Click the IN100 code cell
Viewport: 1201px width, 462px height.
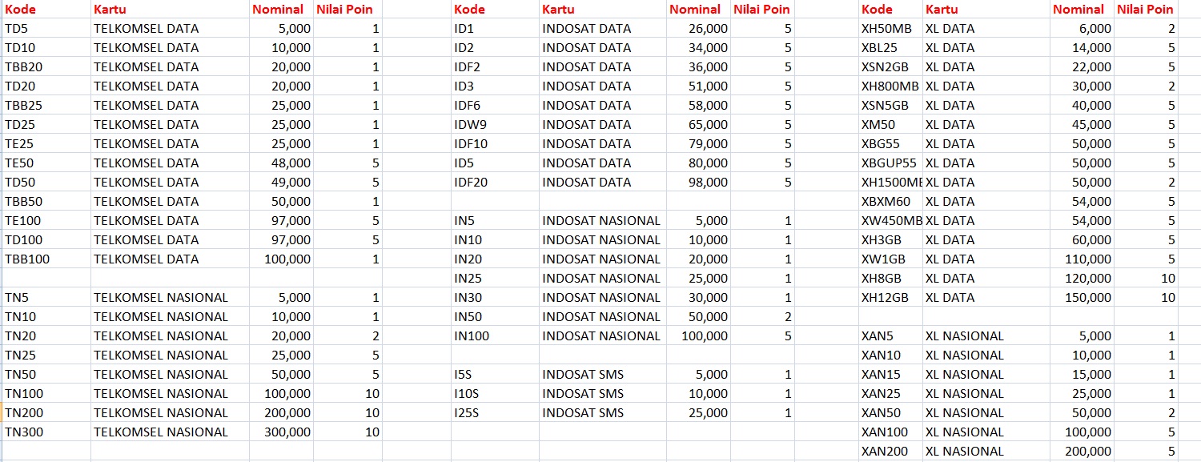pyautogui.click(x=495, y=335)
